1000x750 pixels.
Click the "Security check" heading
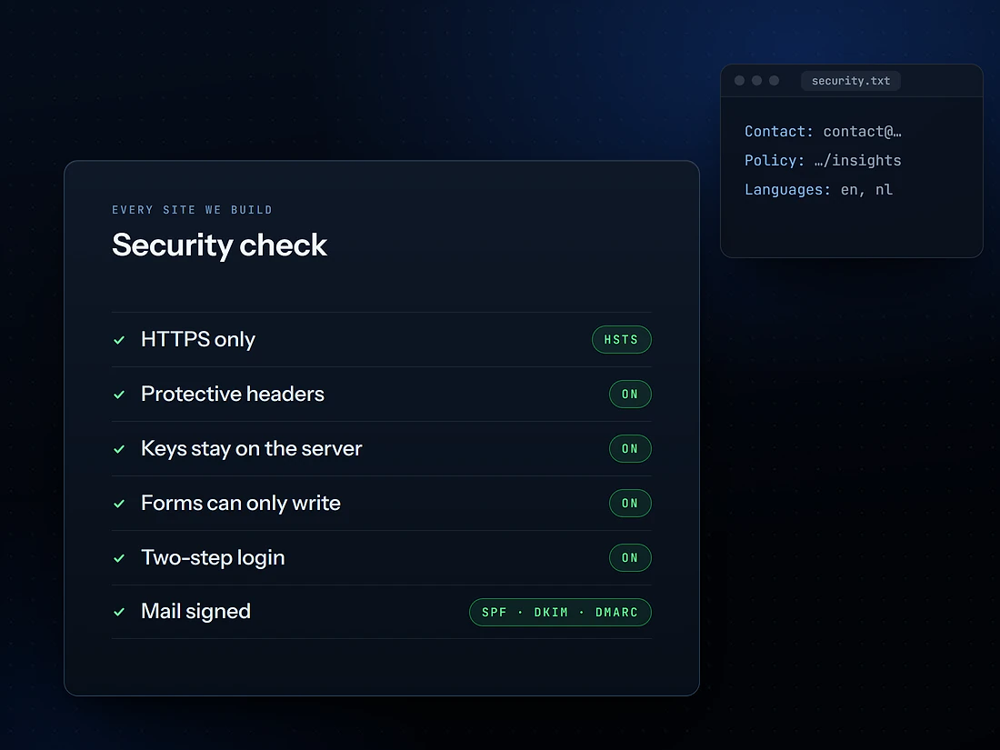point(219,245)
